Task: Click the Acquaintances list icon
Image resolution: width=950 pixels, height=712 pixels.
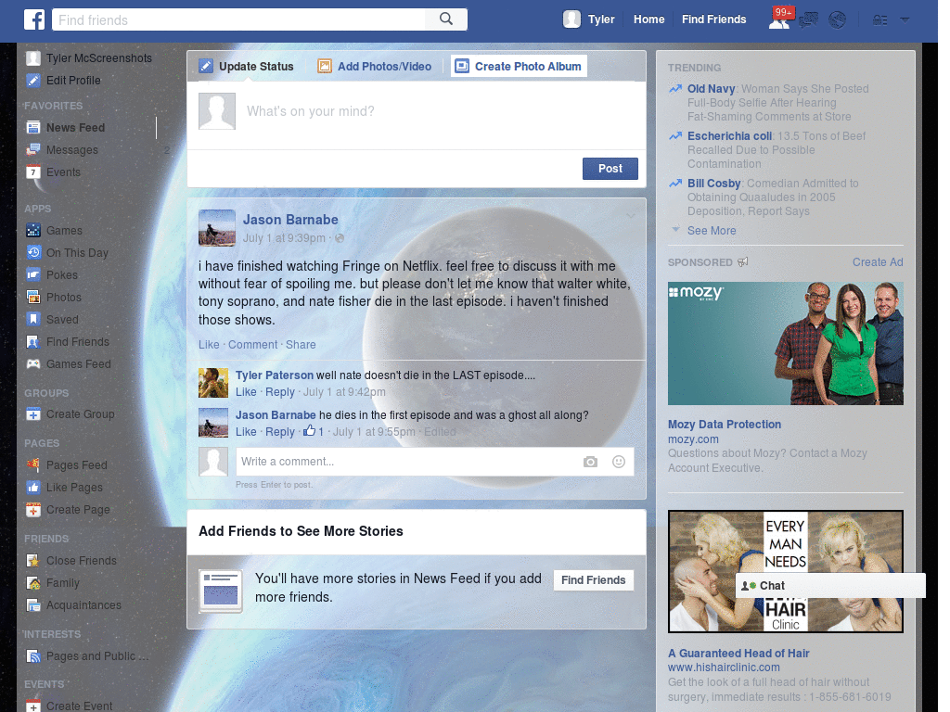Action: pos(33,604)
